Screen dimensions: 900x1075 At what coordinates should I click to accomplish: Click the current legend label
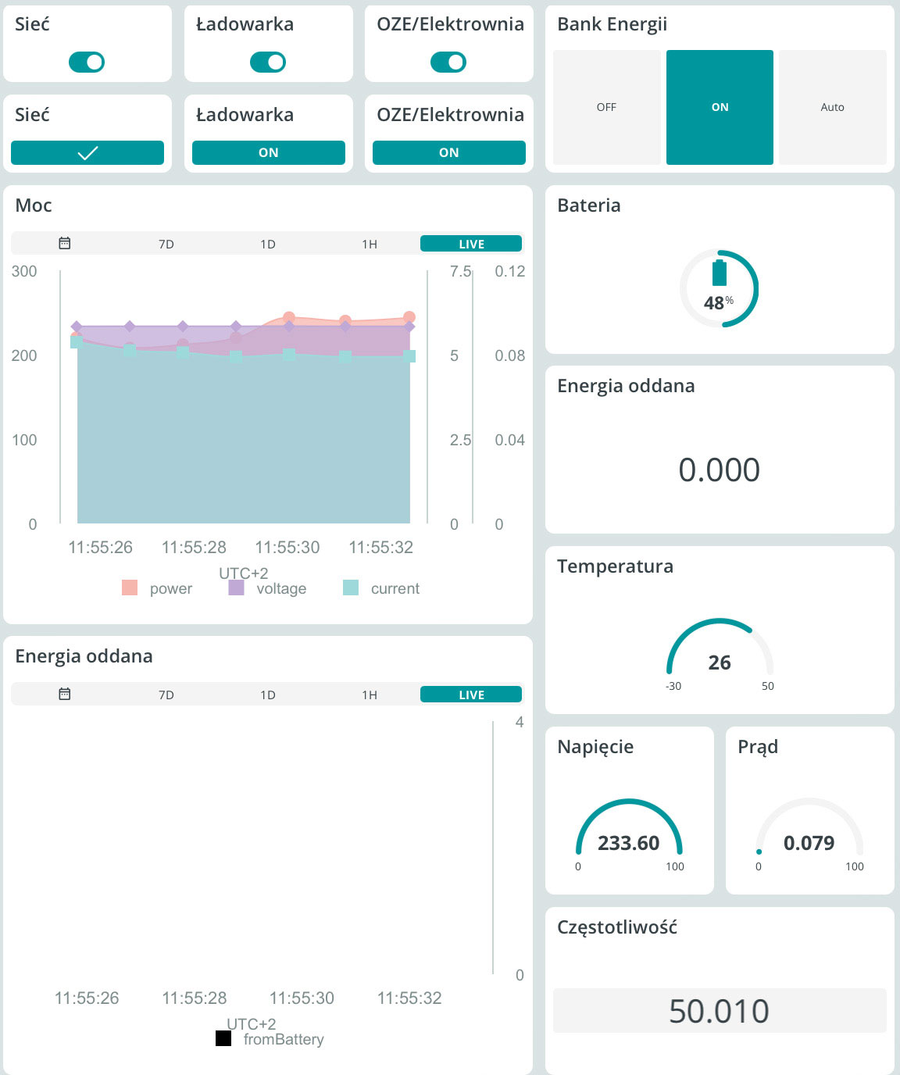pyautogui.click(x=395, y=588)
